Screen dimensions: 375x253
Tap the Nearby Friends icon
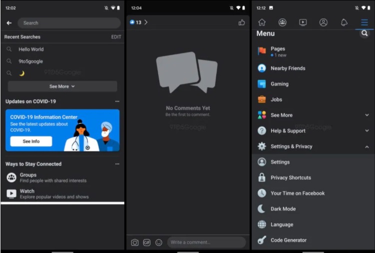click(262, 68)
